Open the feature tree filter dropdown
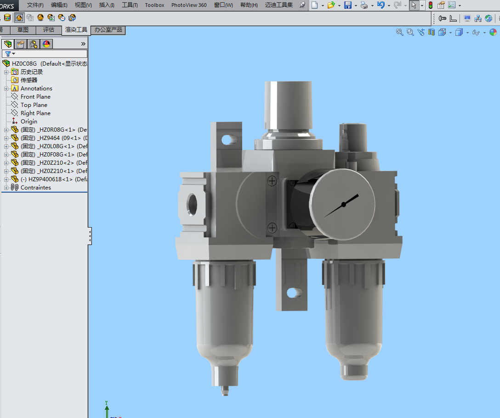The height and width of the screenshot is (418, 500). (x=10, y=54)
